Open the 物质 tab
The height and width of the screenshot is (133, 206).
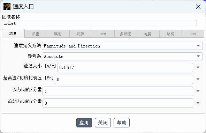pos(81,34)
